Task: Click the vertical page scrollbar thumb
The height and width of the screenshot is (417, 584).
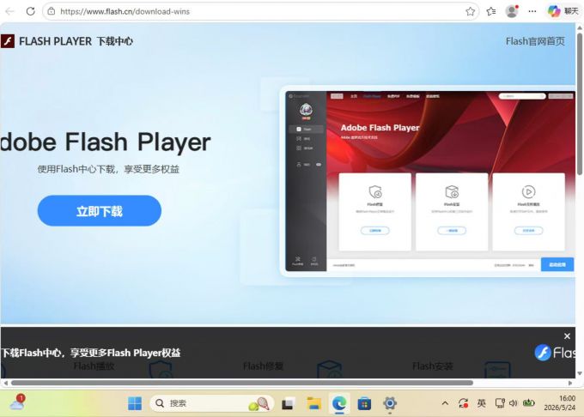Action: pos(580,104)
